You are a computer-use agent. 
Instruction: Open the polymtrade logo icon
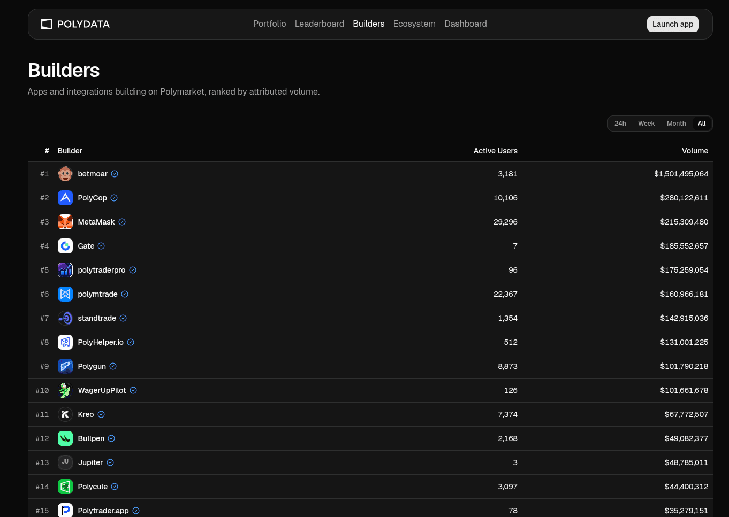click(65, 294)
